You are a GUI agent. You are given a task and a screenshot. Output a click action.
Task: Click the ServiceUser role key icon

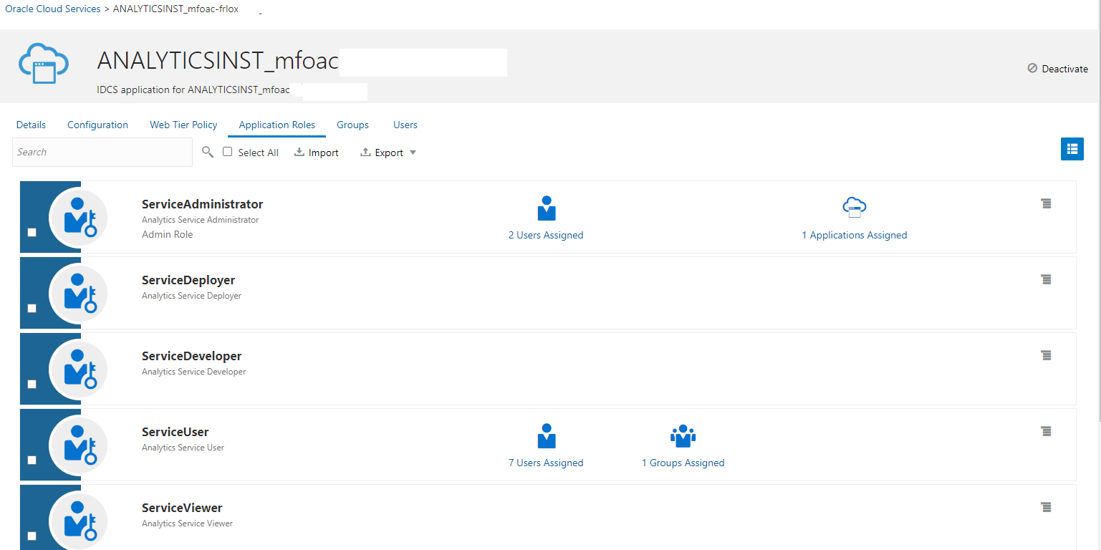pos(78,445)
